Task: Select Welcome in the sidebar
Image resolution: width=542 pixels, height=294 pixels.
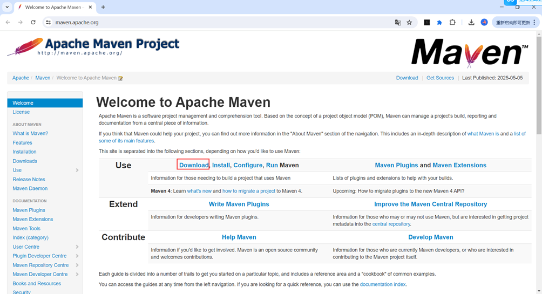Action: pos(45,103)
